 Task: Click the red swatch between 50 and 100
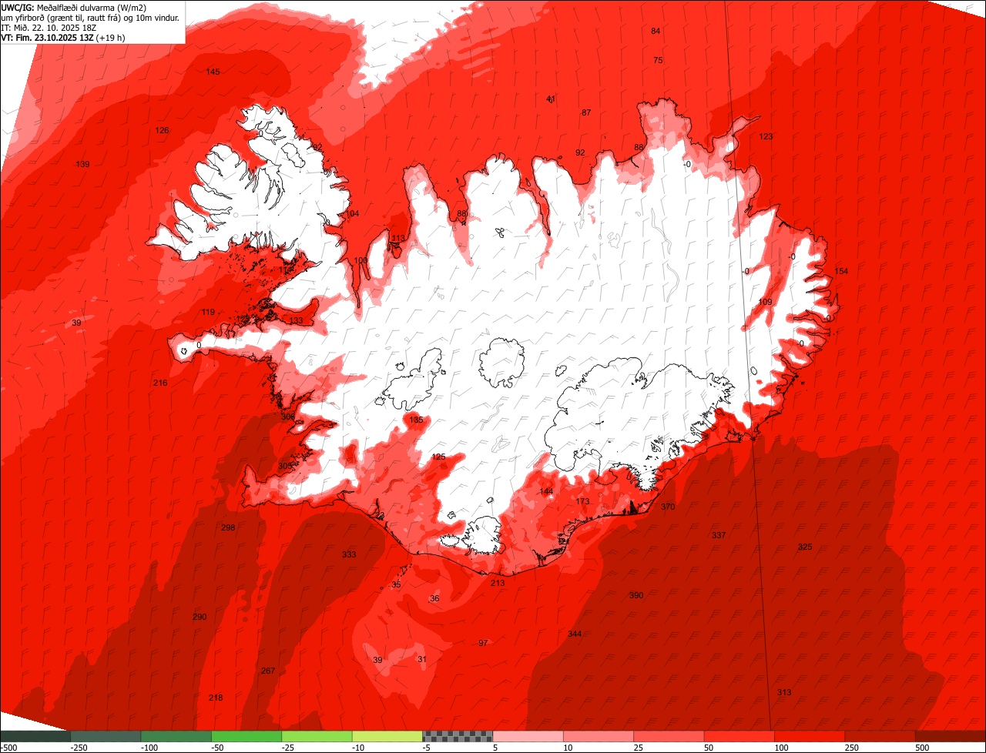(x=739, y=736)
